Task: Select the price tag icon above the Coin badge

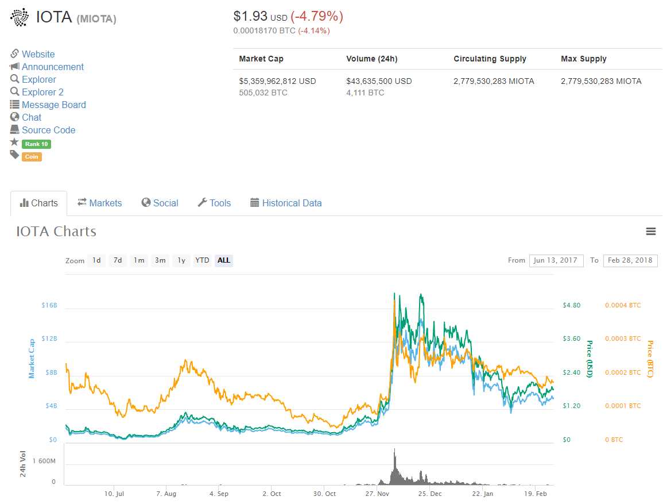Action: 14,155
